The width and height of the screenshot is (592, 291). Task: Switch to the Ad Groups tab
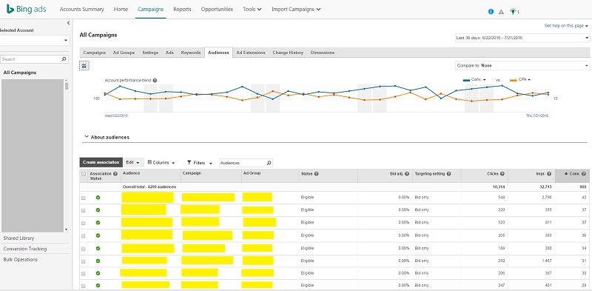click(124, 53)
